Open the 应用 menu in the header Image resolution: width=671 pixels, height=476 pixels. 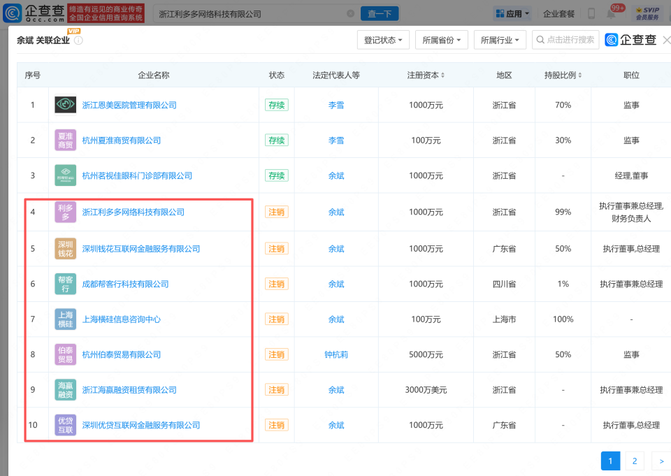(x=512, y=13)
